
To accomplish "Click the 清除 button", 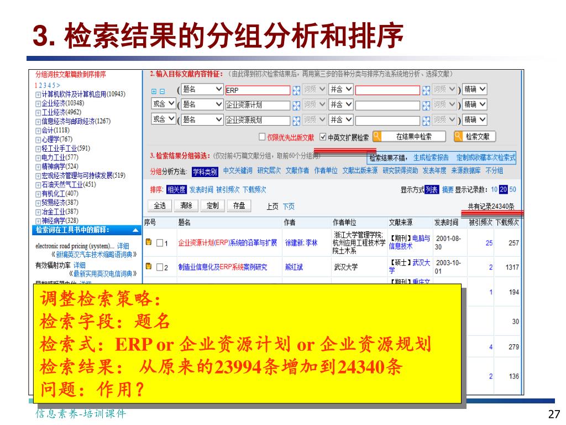I will coord(186,206).
